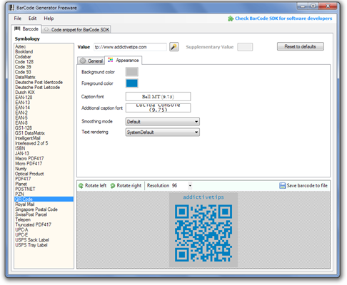Click the Additional caption font Lucida Console button
The width and height of the screenshot is (347, 285).
[x=158, y=108]
